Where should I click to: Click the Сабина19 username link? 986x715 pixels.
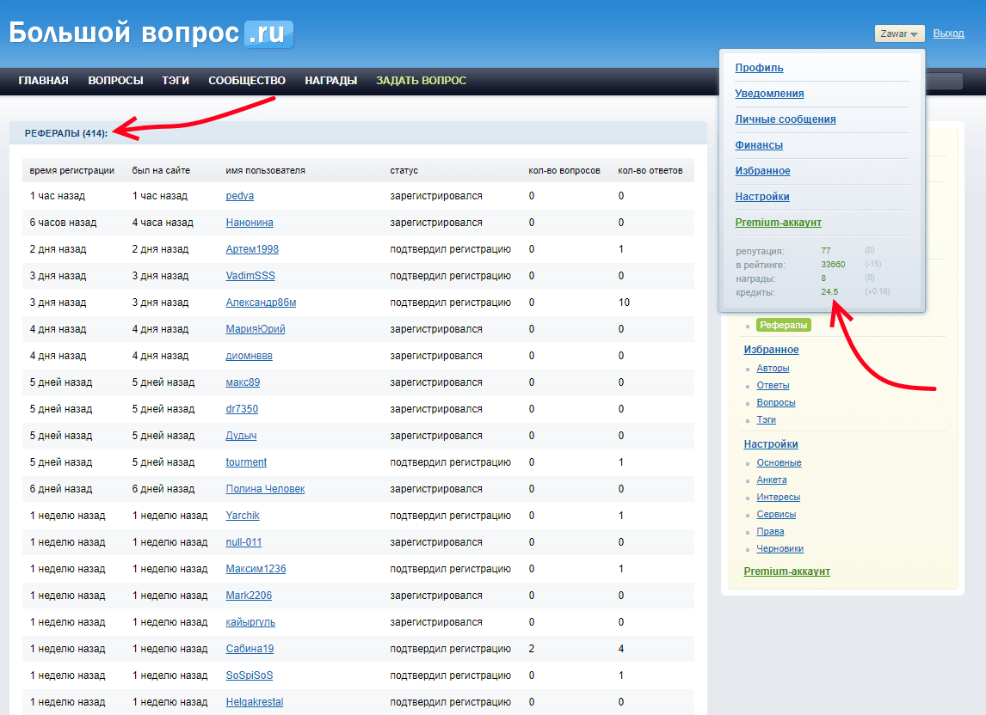coord(250,649)
